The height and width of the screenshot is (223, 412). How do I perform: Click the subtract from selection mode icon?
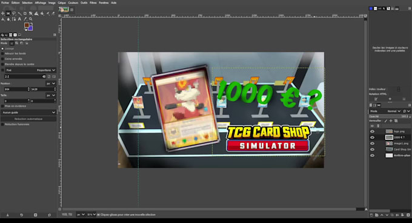(22, 43)
